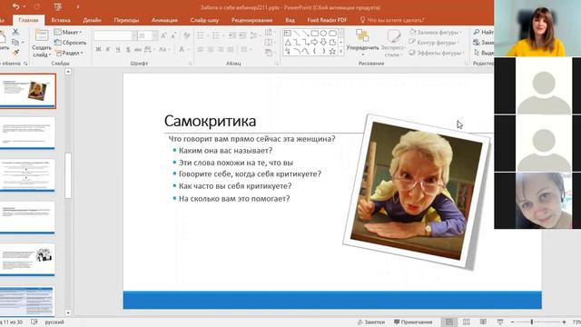Image resolution: width=581 pixels, height=327 pixels.
Task: Toggle Strikethrough (abc) formatting
Action: [x=138, y=49]
